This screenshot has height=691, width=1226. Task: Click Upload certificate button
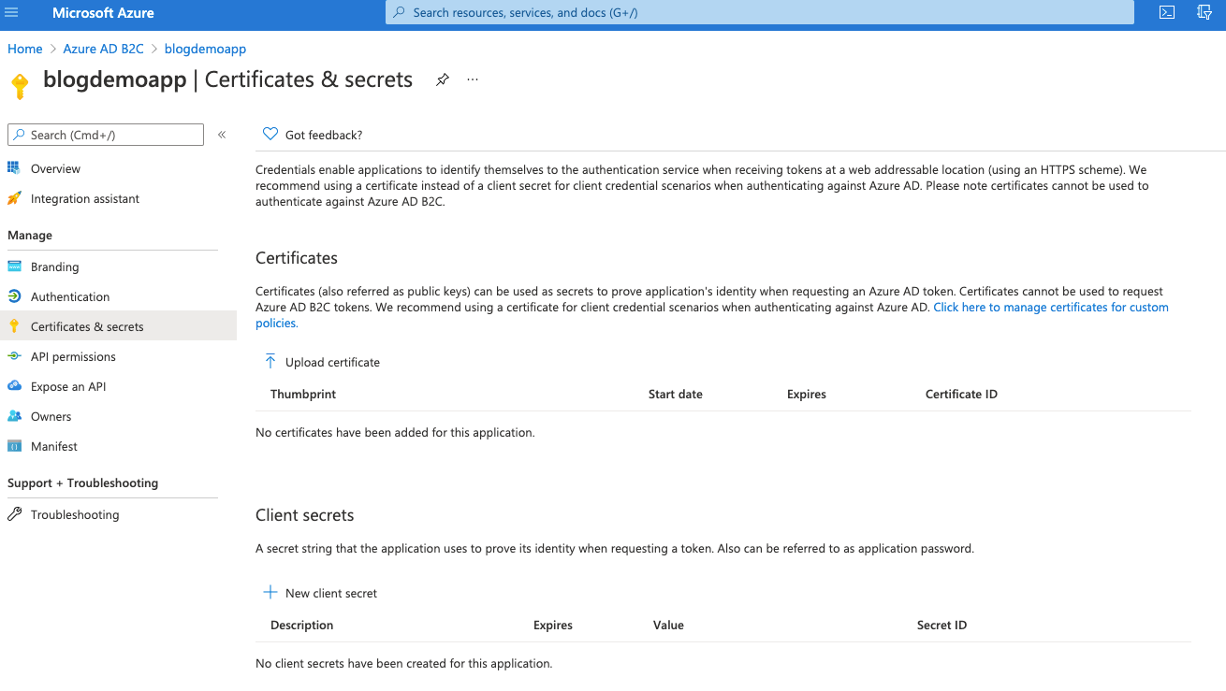point(322,362)
